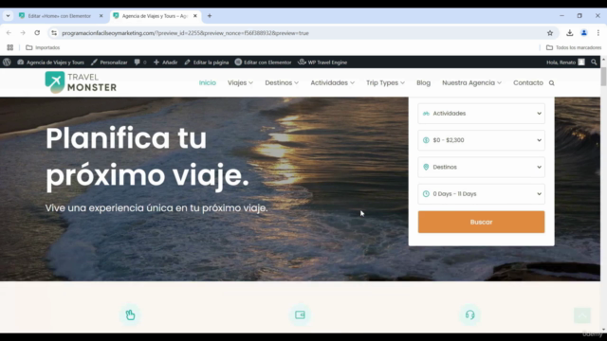607x341 pixels.
Task: Click site header search icon
Action: click(x=552, y=83)
